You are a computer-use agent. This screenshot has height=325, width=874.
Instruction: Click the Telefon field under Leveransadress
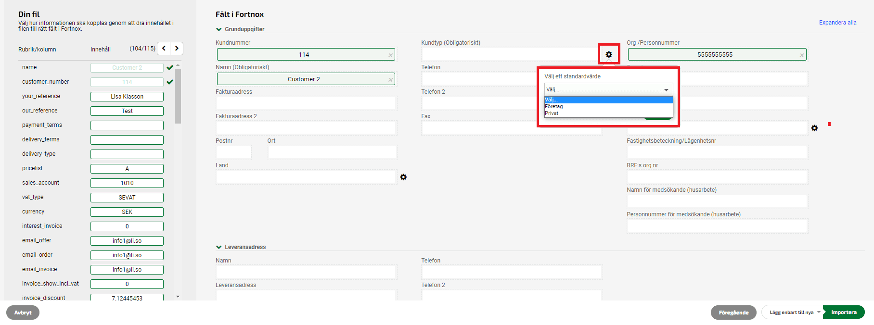pyautogui.click(x=512, y=272)
